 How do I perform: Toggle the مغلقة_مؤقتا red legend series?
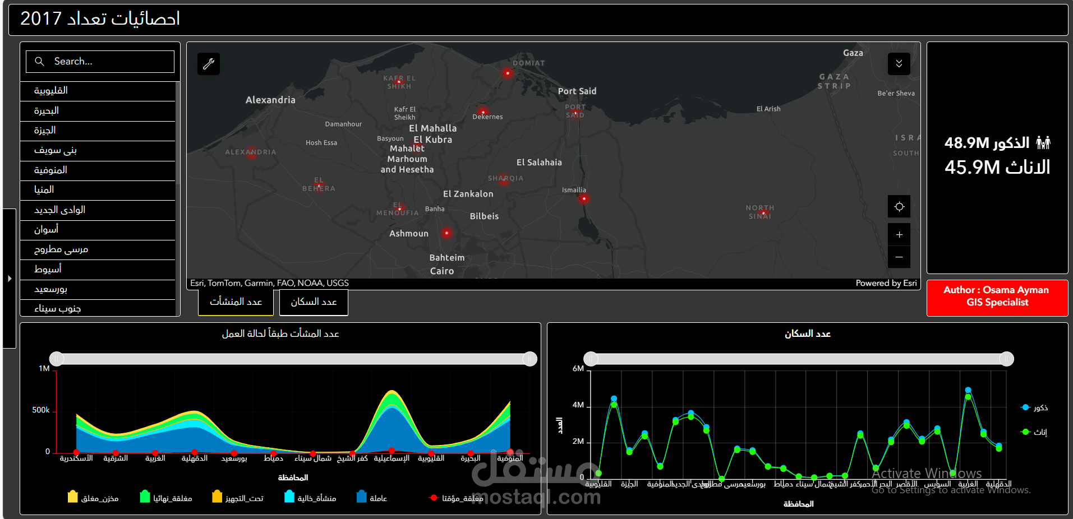(x=457, y=498)
